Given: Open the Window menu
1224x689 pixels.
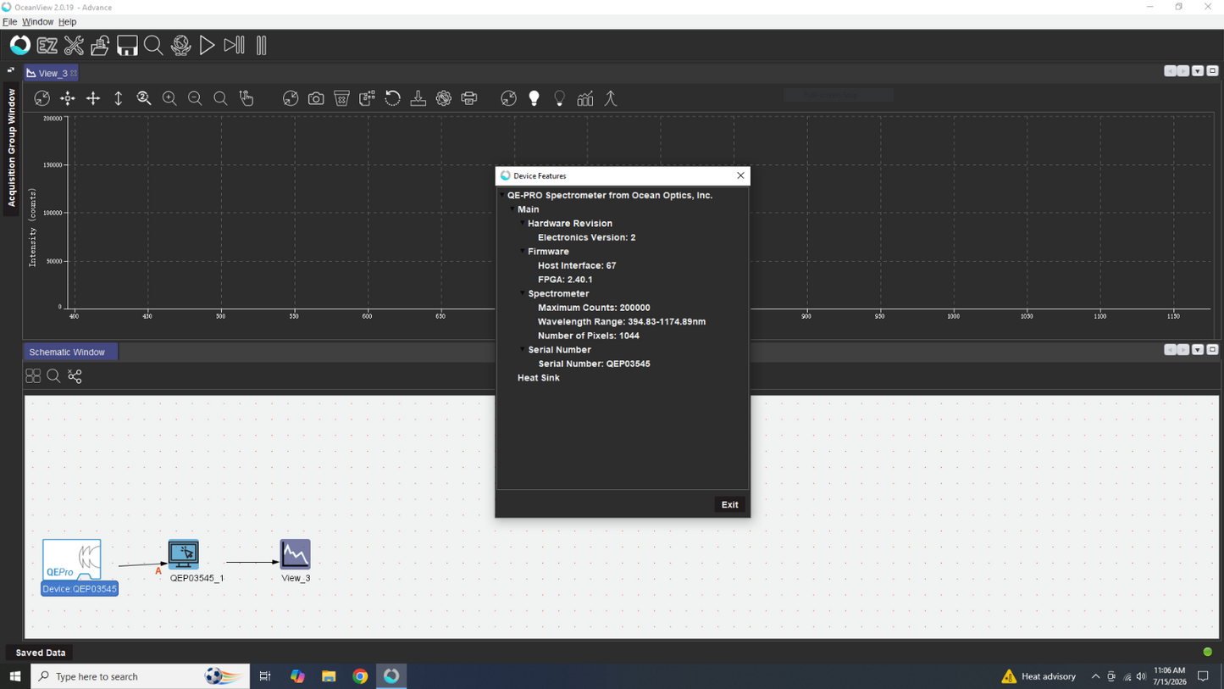Looking at the screenshot, I should click(x=37, y=22).
